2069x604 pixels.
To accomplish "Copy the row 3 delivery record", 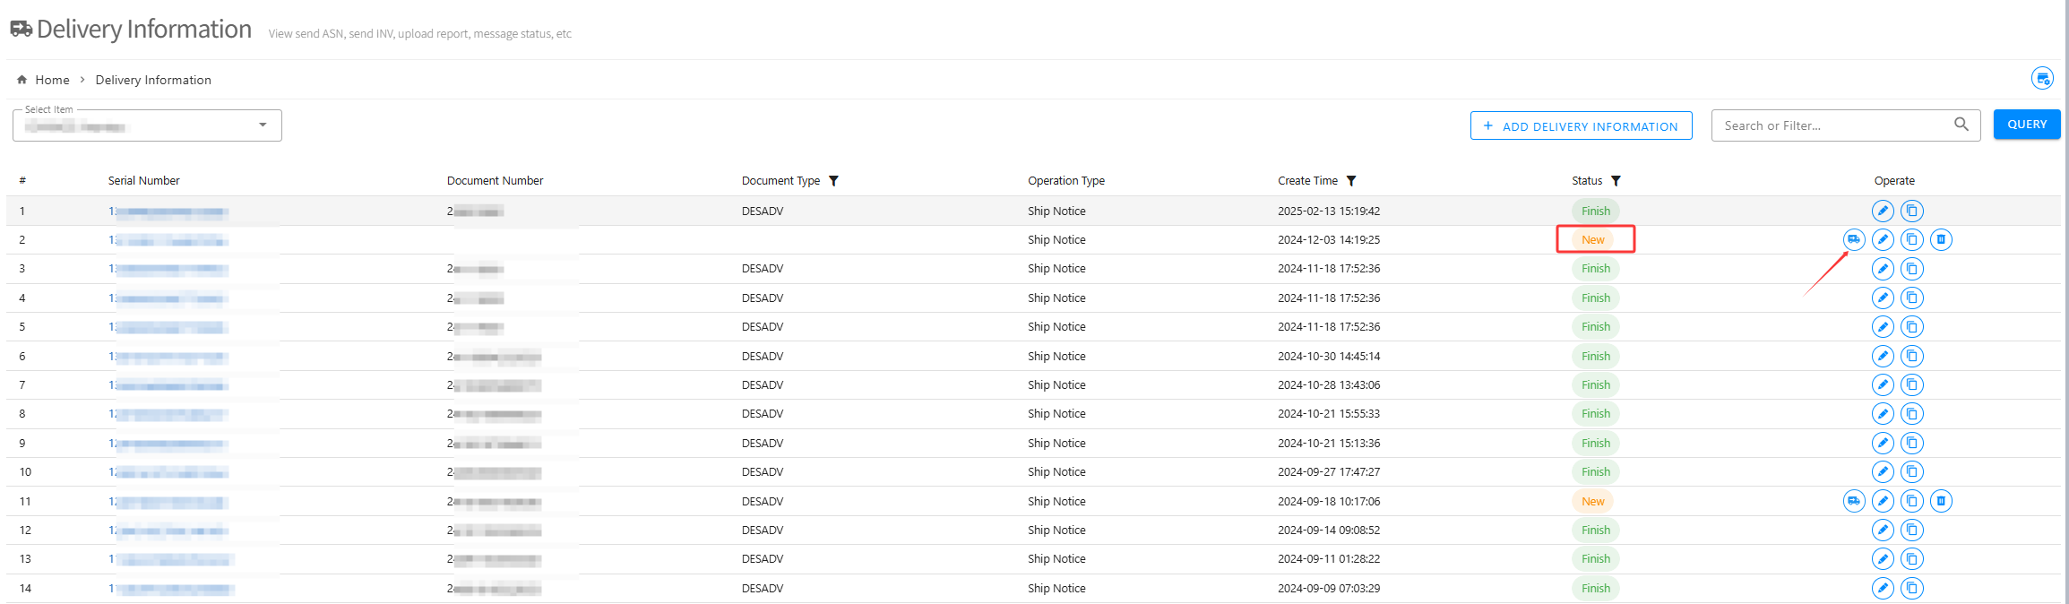I will point(1911,269).
